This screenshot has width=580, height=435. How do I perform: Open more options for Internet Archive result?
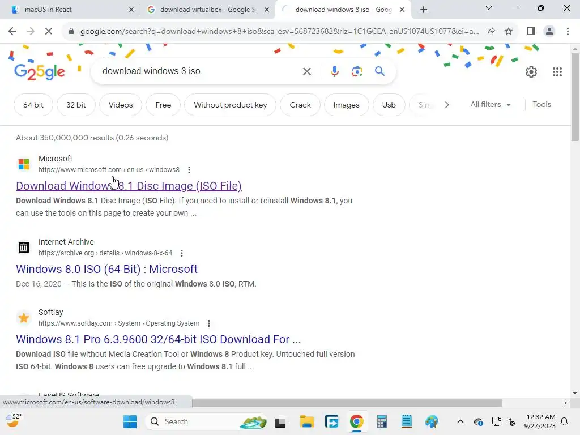pos(182,253)
